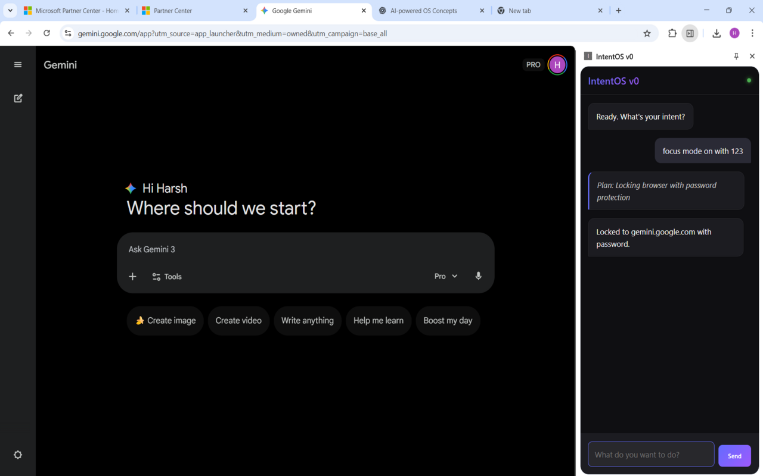Click the Plan: Locking browser message
Screen dimensions: 763x476
tap(666, 191)
